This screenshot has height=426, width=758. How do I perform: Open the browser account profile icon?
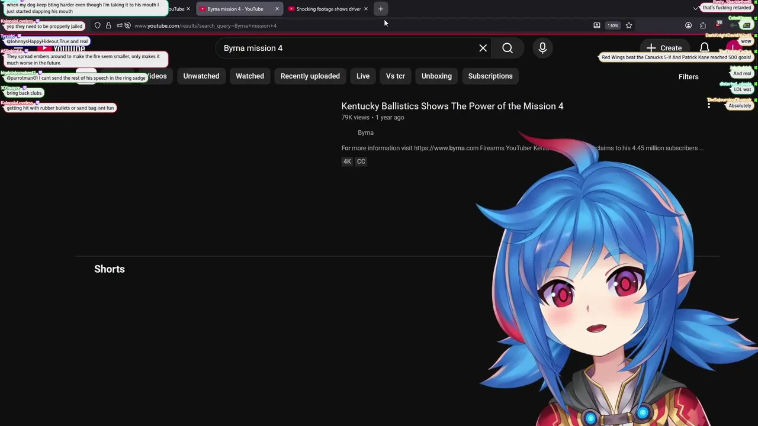(x=688, y=25)
